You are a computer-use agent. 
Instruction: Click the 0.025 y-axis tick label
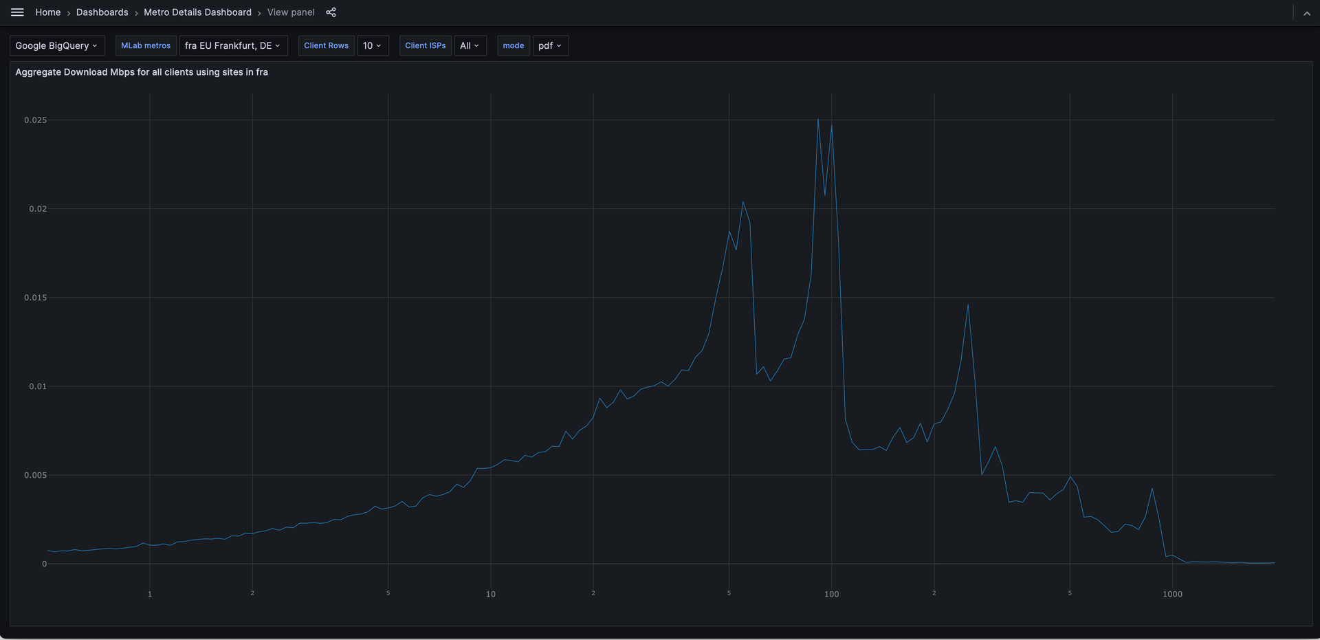36,120
